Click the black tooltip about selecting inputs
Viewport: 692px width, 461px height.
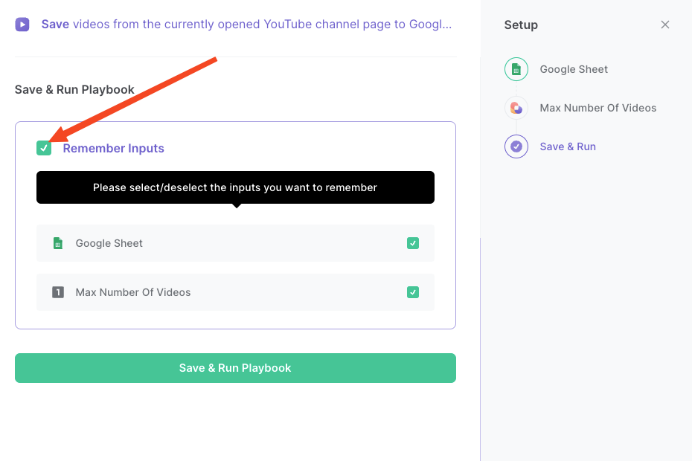pos(235,187)
